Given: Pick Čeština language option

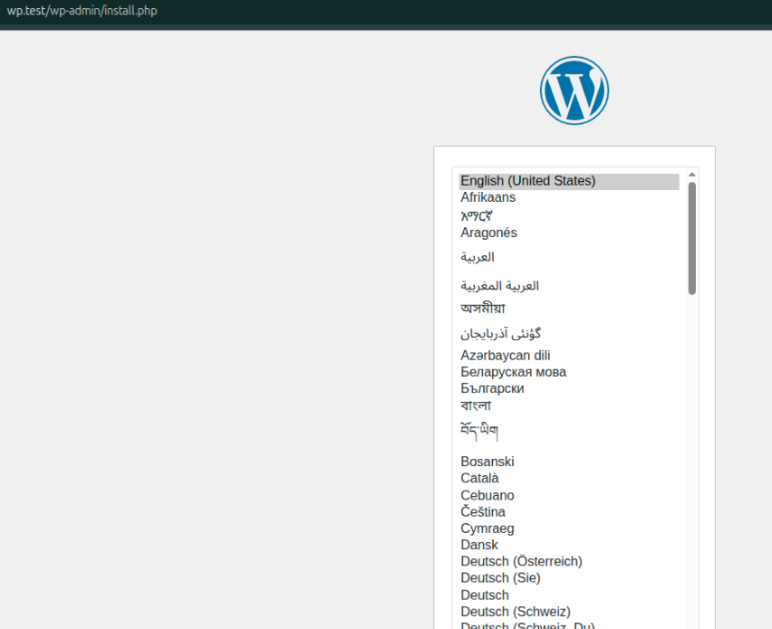Looking at the screenshot, I should [483, 512].
